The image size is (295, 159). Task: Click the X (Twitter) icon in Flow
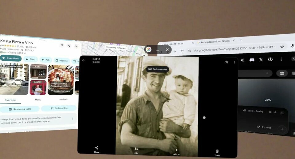click(261, 60)
